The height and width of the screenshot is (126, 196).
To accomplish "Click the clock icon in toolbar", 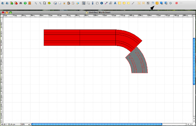I will click(153, 3).
